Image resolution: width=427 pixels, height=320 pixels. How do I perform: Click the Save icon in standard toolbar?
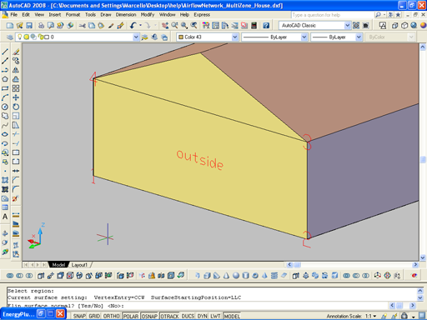[x=29, y=26]
